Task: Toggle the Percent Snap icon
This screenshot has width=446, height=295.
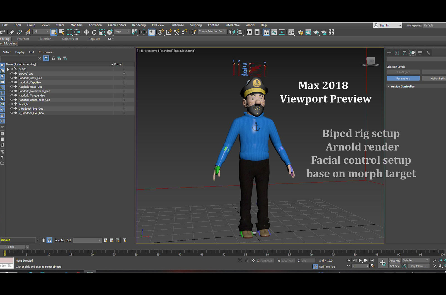Action: tap(176, 32)
